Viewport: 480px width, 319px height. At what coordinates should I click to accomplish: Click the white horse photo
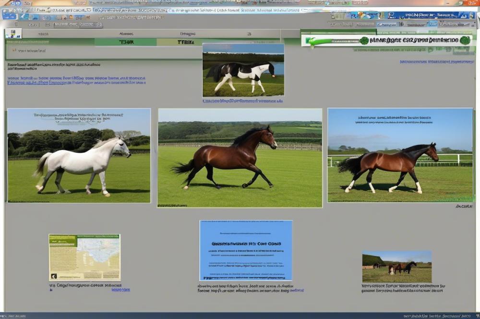pos(79,155)
